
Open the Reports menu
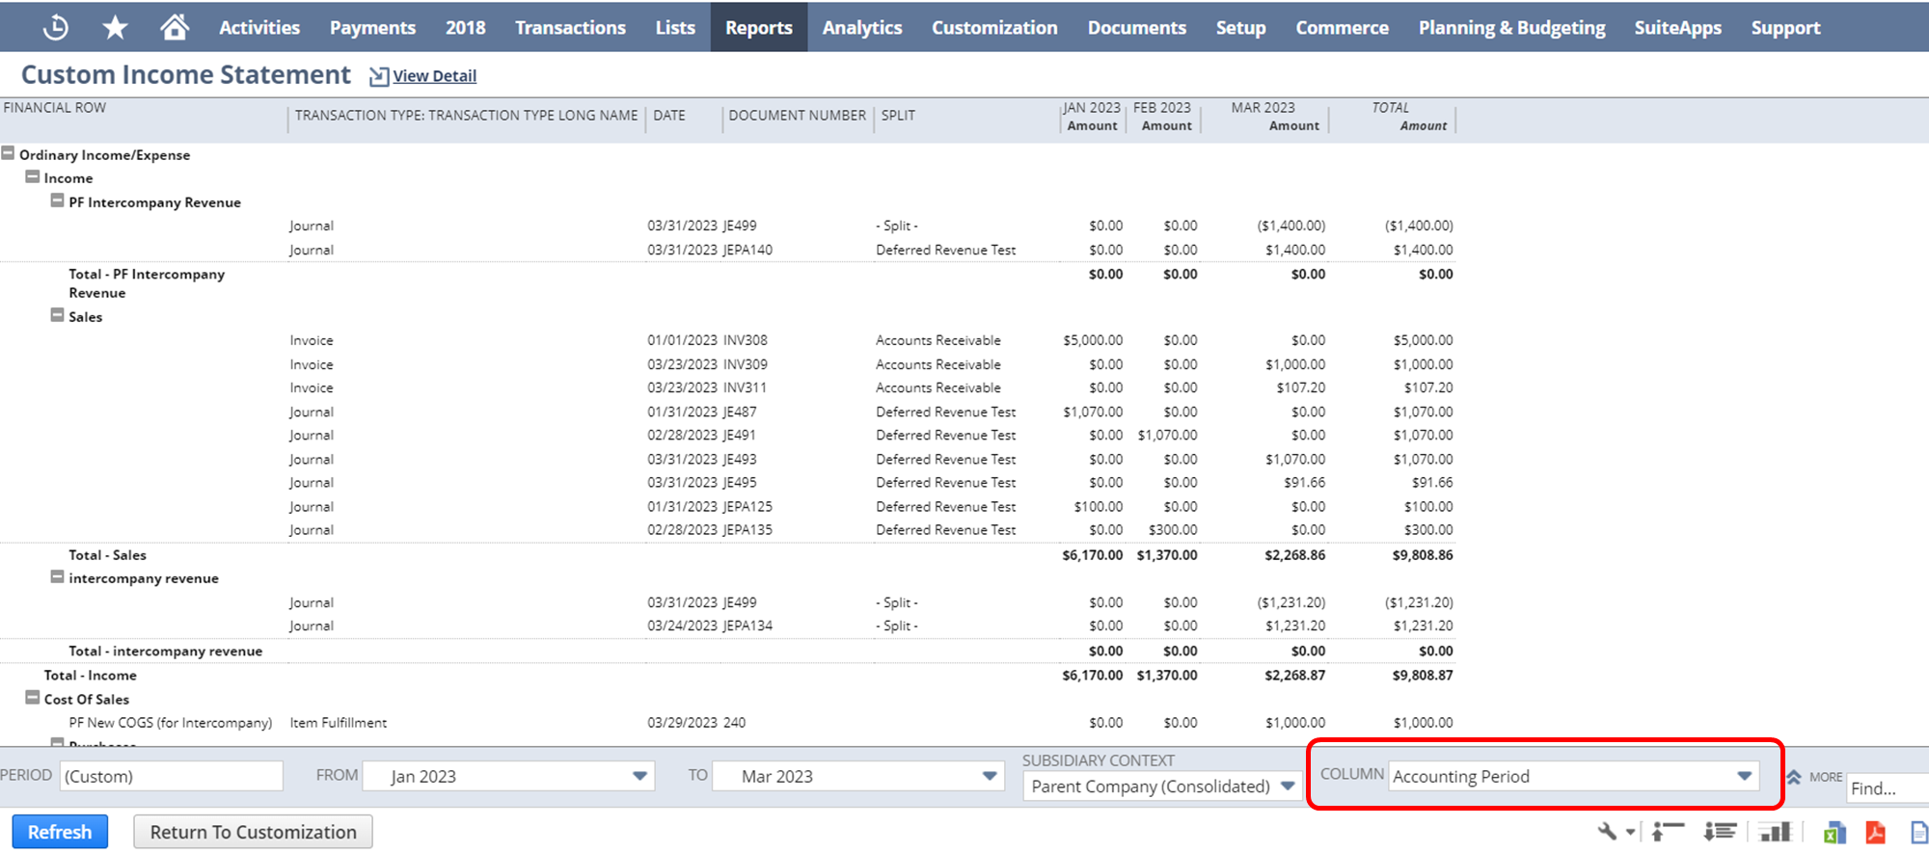tap(759, 28)
